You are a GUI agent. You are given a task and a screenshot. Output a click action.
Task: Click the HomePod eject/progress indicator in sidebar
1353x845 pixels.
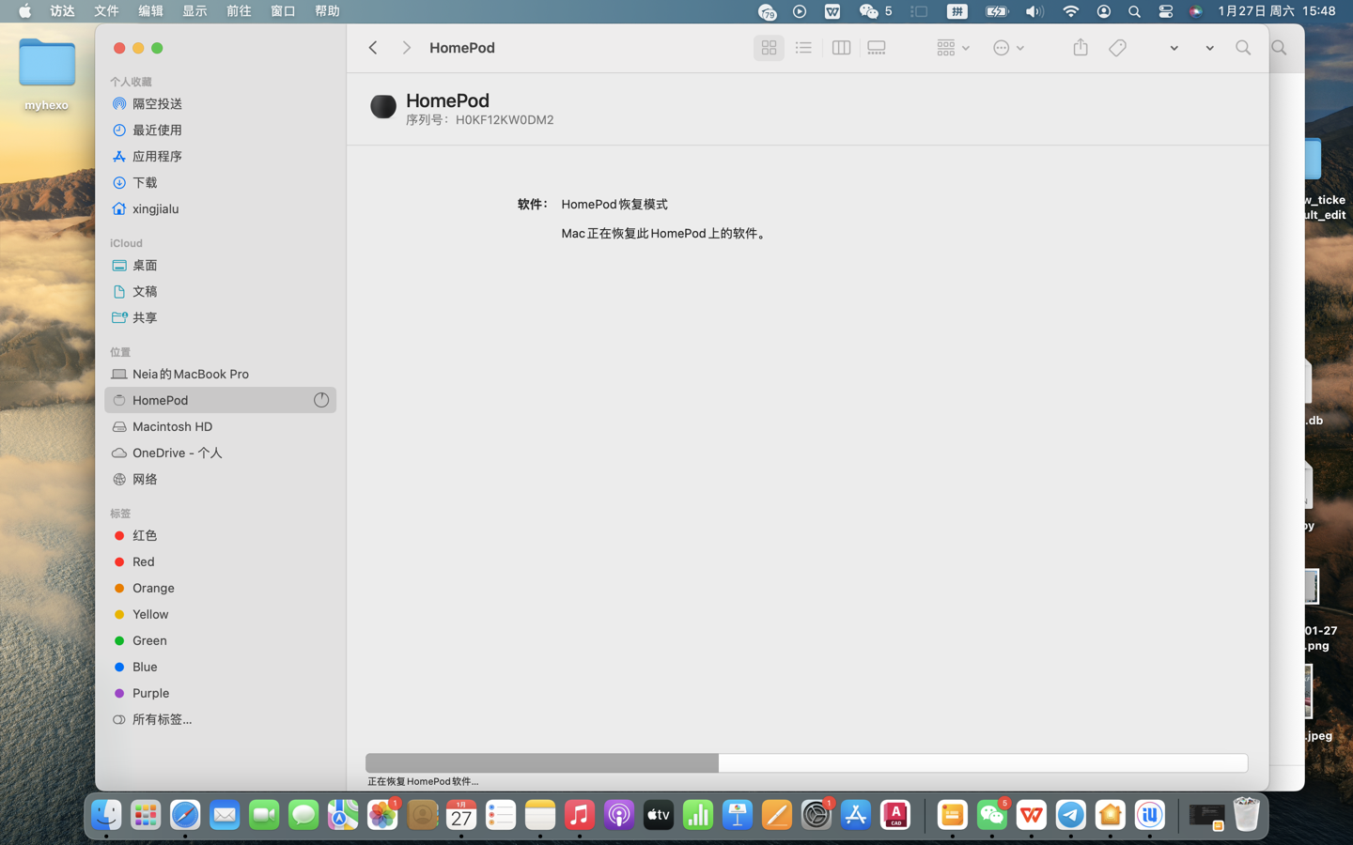321,400
